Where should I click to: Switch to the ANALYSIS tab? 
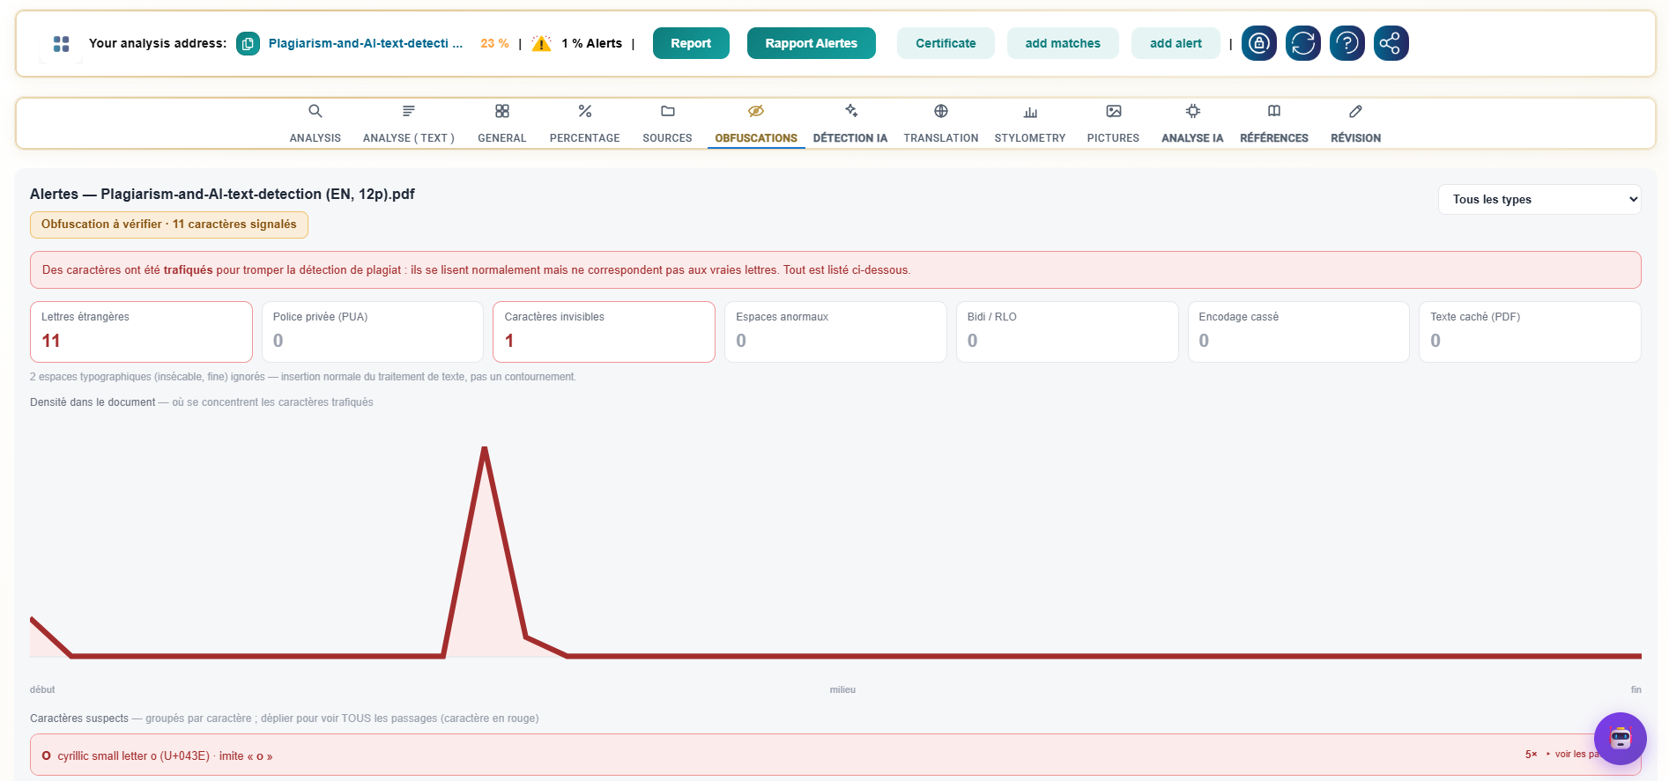tap(315, 138)
